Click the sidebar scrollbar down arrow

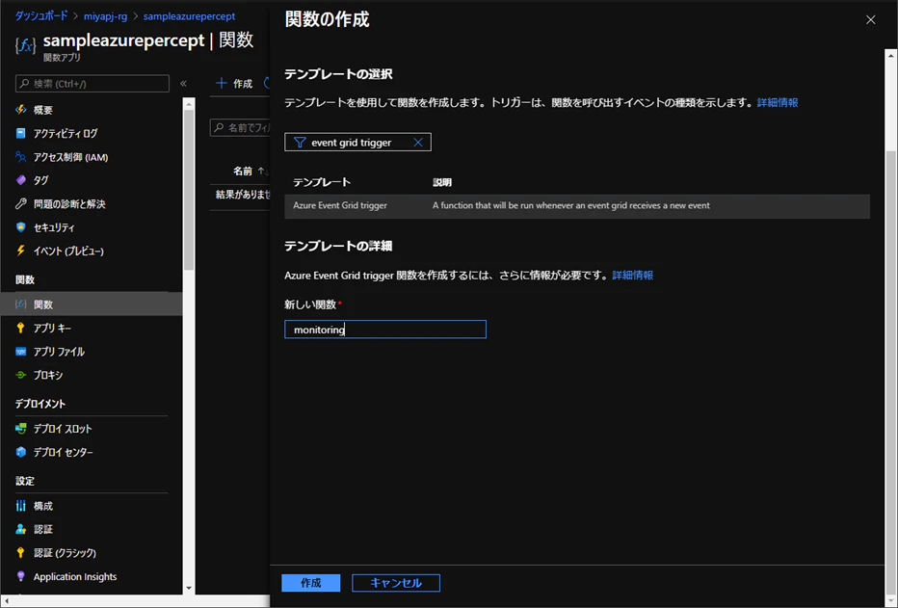(x=189, y=588)
